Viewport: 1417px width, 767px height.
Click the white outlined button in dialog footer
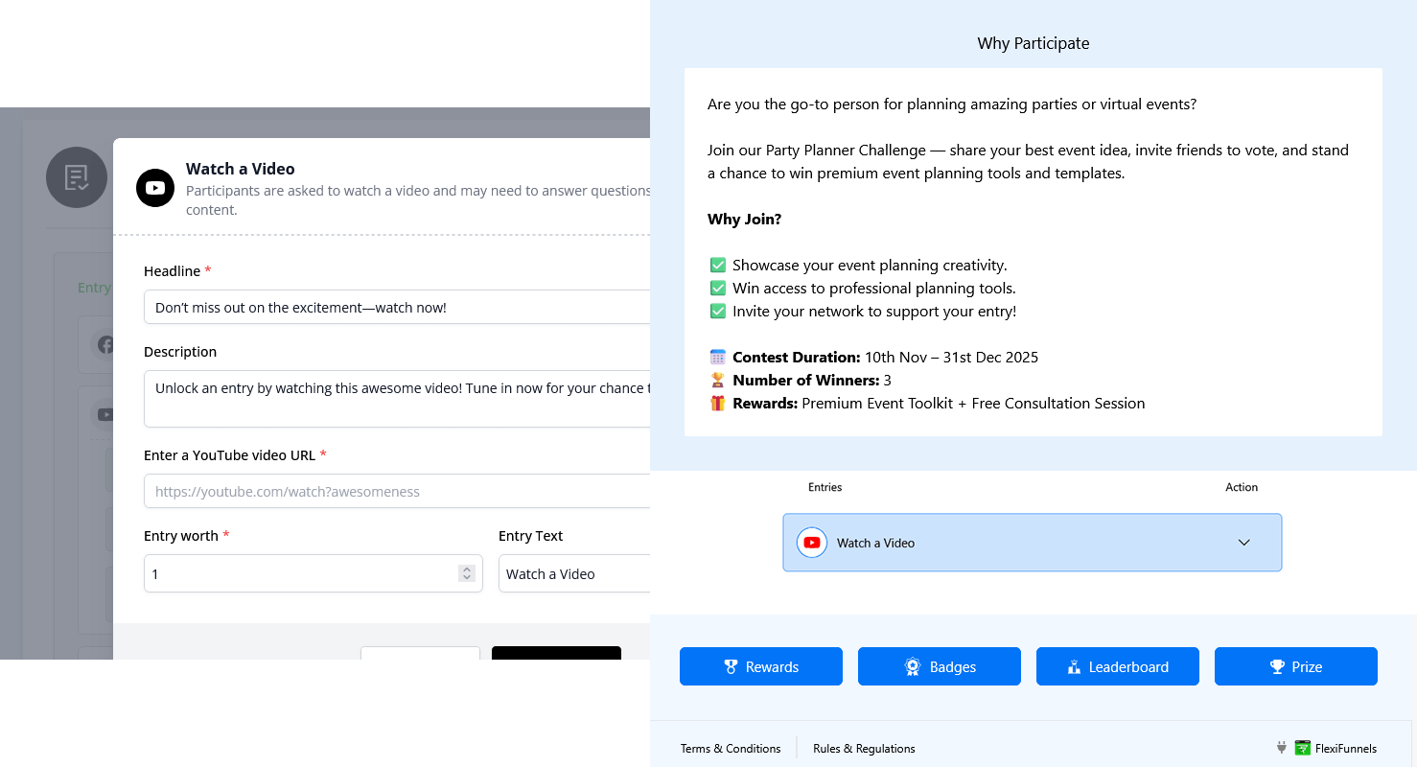[x=420, y=653]
